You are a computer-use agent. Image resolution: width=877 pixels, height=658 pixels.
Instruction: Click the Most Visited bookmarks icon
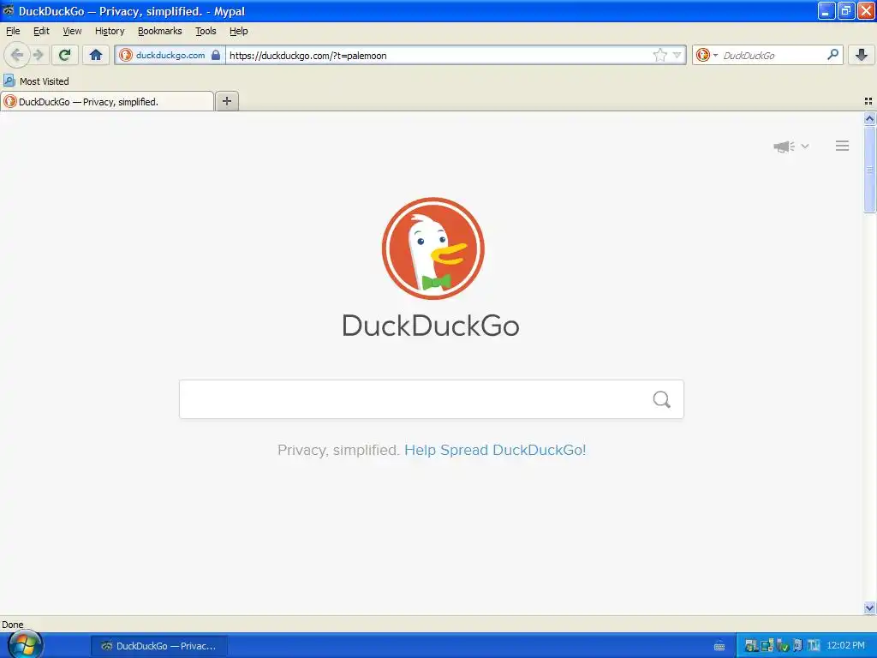tap(9, 81)
